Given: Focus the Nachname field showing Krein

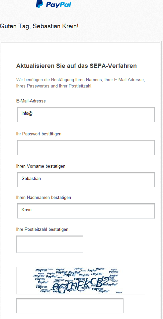Looking at the screenshot, I should tap(86, 211).
